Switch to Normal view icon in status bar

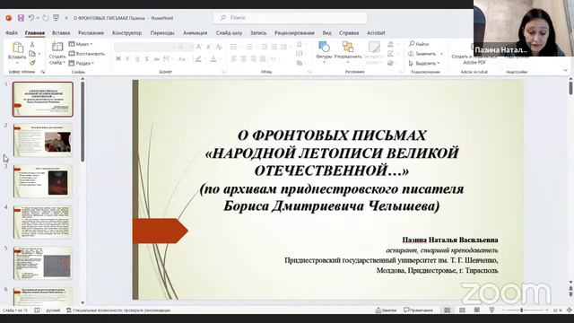click(x=447, y=310)
